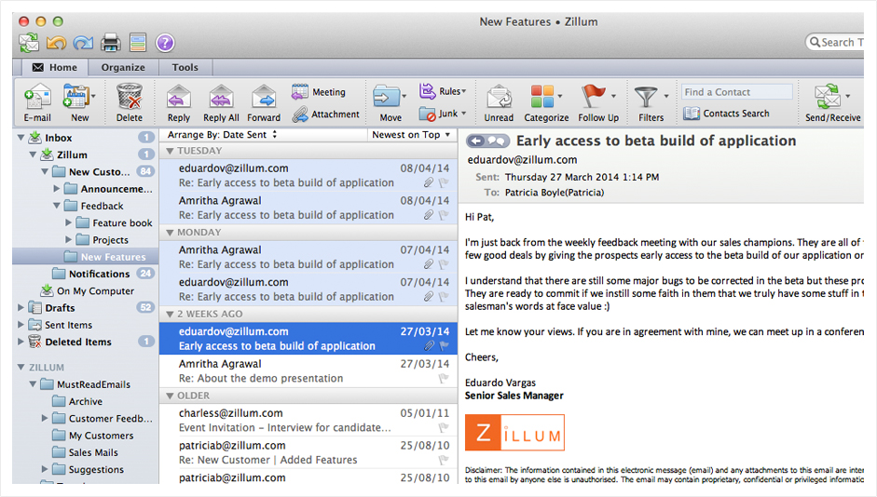Open the My Customers folder
The width and height of the screenshot is (877, 497).
[86, 436]
